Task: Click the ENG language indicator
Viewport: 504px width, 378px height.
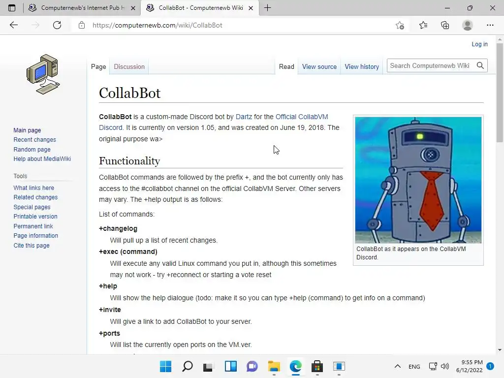Action: 414,366
